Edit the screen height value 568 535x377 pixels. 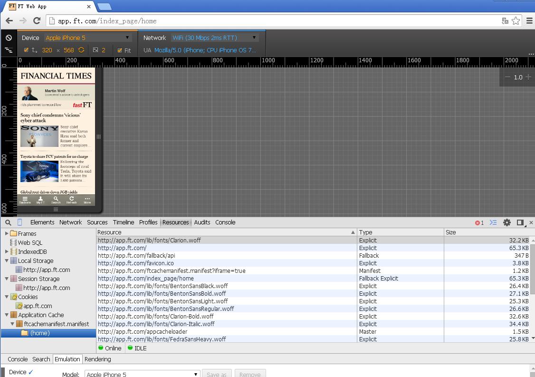pos(68,50)
